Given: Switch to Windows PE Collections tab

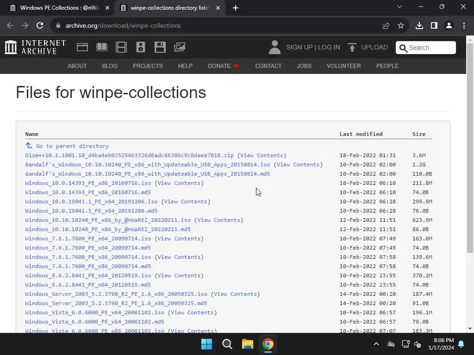Looking at the screenshot, I should coord(60,8).
